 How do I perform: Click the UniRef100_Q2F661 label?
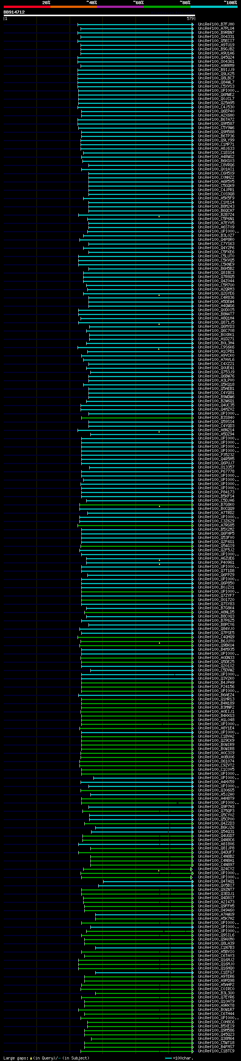216,542
